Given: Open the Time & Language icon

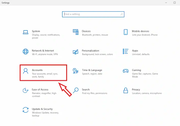Looking at the screenshot, I should click(76, 71).
